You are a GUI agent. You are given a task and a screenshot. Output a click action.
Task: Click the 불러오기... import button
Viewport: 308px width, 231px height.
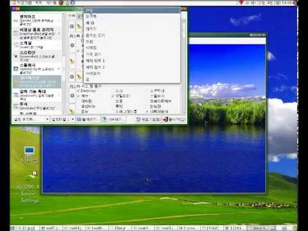pos(88,119)
